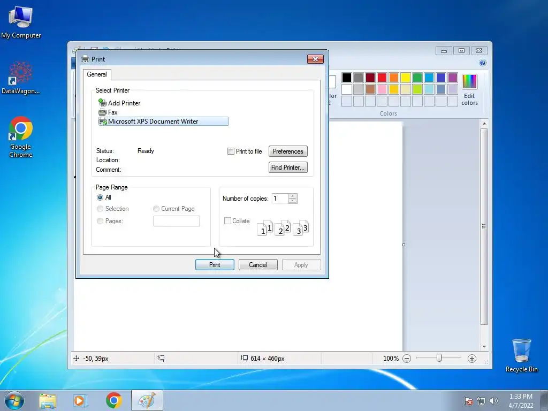This screenshot has height=411, width=548.
Task: Open the DataWagon desktop shortcut
Action: (x=21, y=78)
